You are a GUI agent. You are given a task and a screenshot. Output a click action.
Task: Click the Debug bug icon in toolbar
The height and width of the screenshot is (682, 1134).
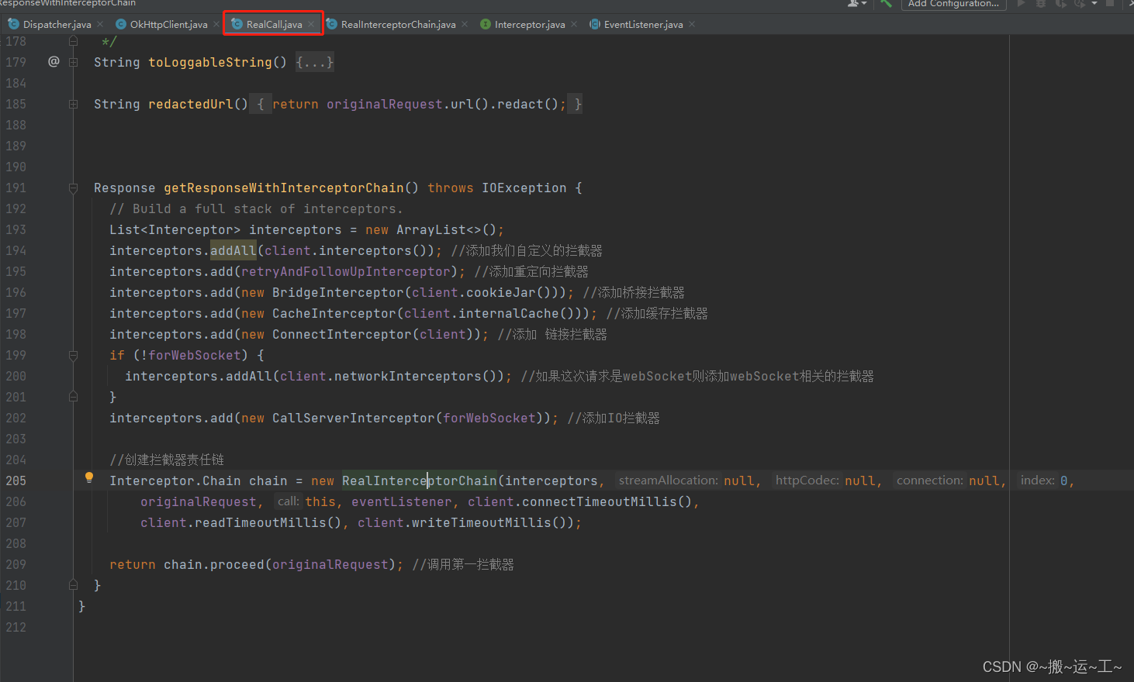[x=1041, y=3]
